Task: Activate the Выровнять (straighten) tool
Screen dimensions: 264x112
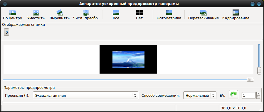Action: click(x=60, y=15)
